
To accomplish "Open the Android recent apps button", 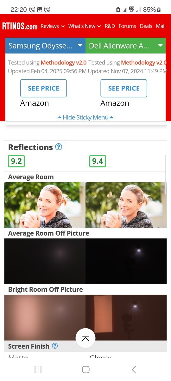I will pyautogui.click(x=38, y=369).
